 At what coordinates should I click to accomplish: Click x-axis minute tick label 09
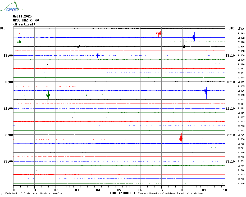pos(204,190)
